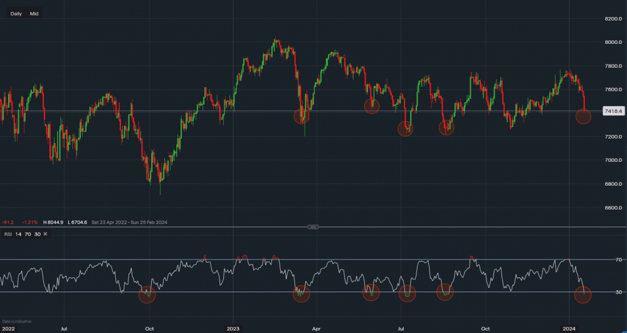Viewport: 627px width, 333px height.
Task: Click the circled RSI dip near October 2022
Action: (147, 295)
